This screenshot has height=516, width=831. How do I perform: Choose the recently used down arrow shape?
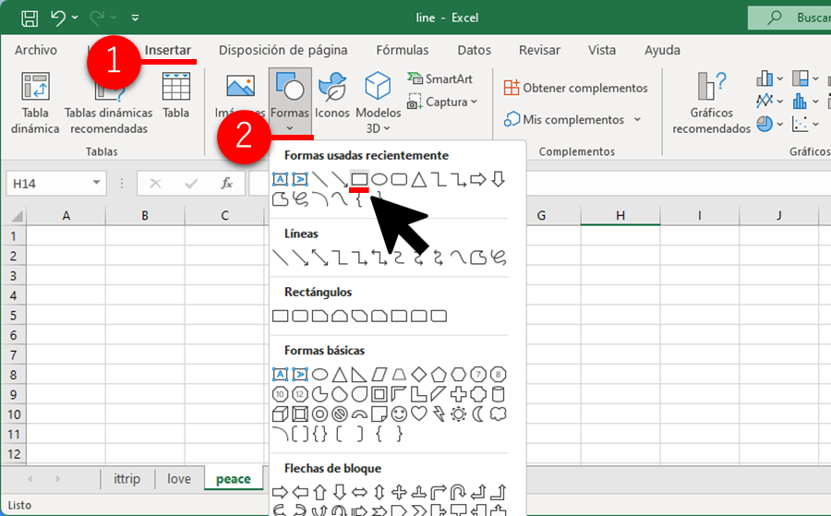(498, 179)
